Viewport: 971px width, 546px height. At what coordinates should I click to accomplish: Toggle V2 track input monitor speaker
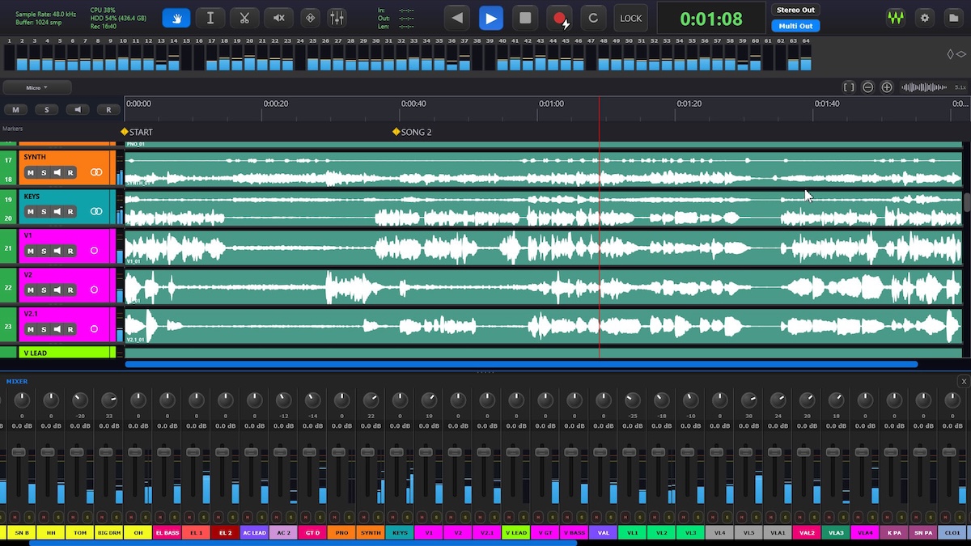57,290
